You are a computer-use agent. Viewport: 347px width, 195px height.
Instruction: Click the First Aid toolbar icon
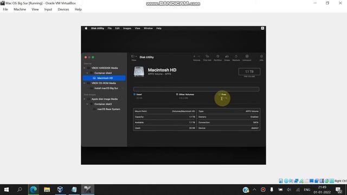pos(207,56)
